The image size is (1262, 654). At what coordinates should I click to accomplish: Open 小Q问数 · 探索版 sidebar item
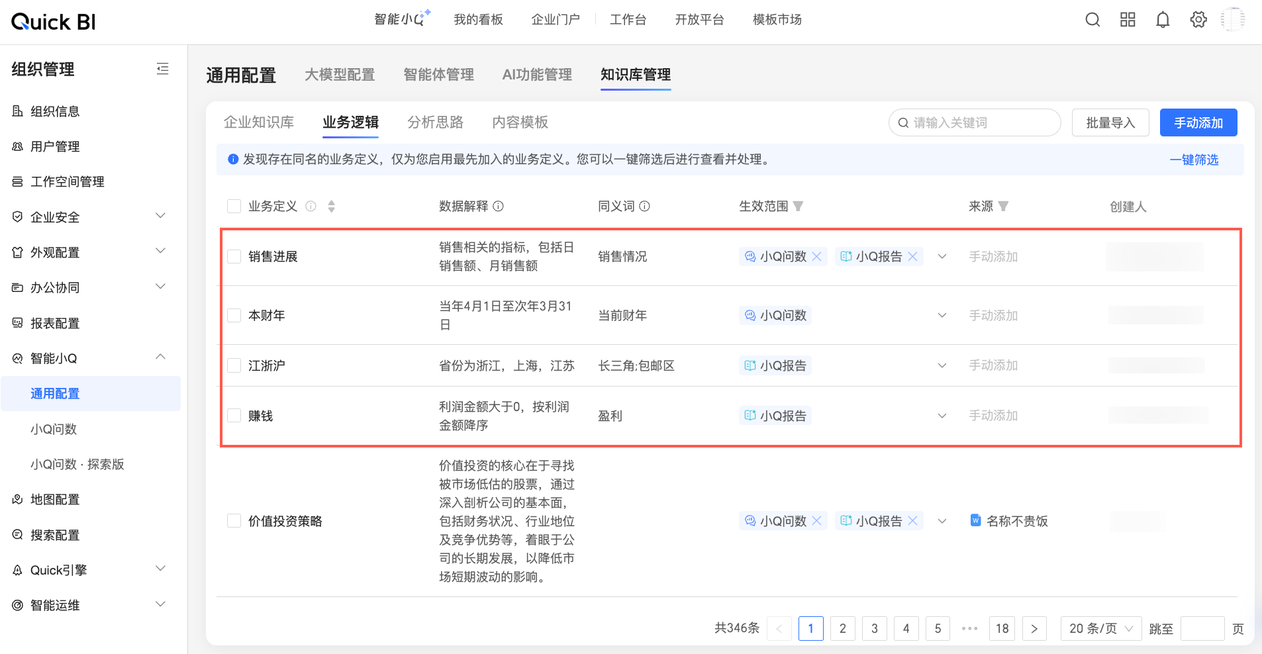point(77,464)
